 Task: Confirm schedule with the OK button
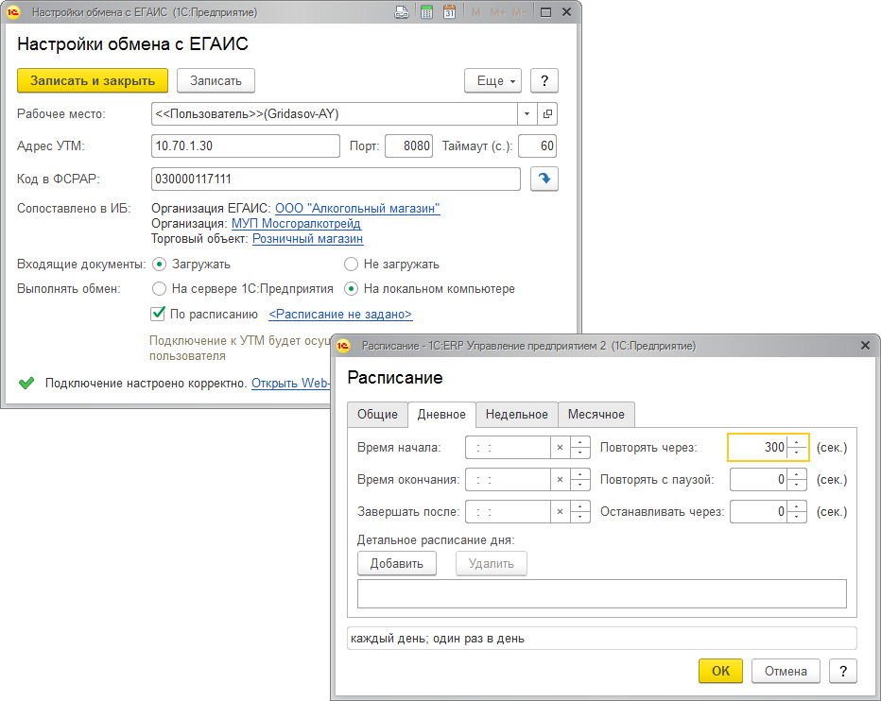tap(720, 671)
